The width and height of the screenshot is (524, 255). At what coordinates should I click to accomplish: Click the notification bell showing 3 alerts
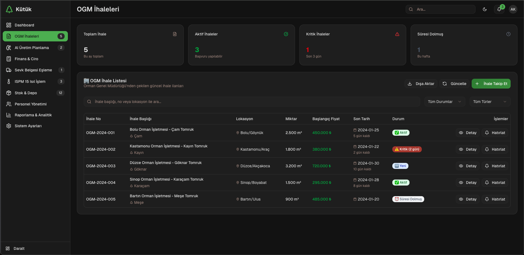(499, 9)
